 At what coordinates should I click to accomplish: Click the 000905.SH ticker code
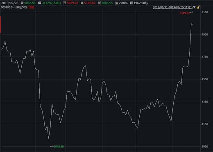[8, 7]
